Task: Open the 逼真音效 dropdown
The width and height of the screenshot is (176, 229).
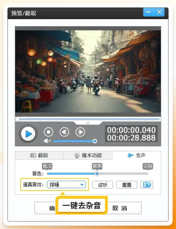Action: pos(66,185)
